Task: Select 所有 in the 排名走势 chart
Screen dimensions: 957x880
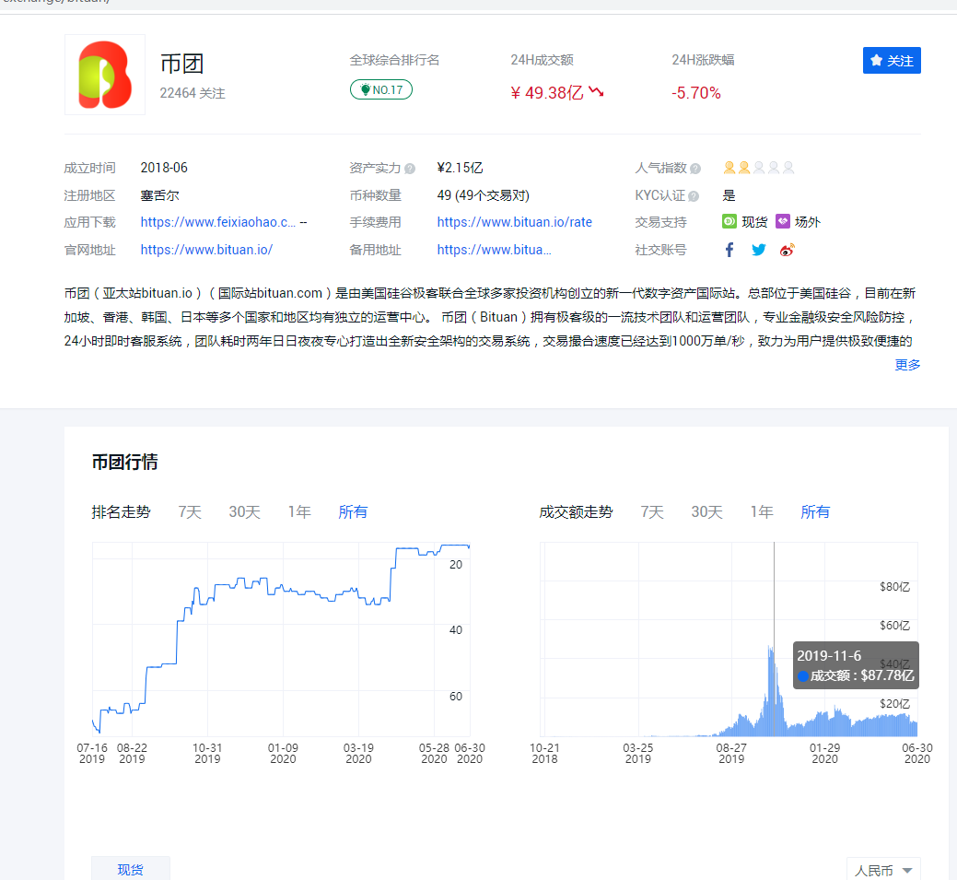Action: pos(353,511)
